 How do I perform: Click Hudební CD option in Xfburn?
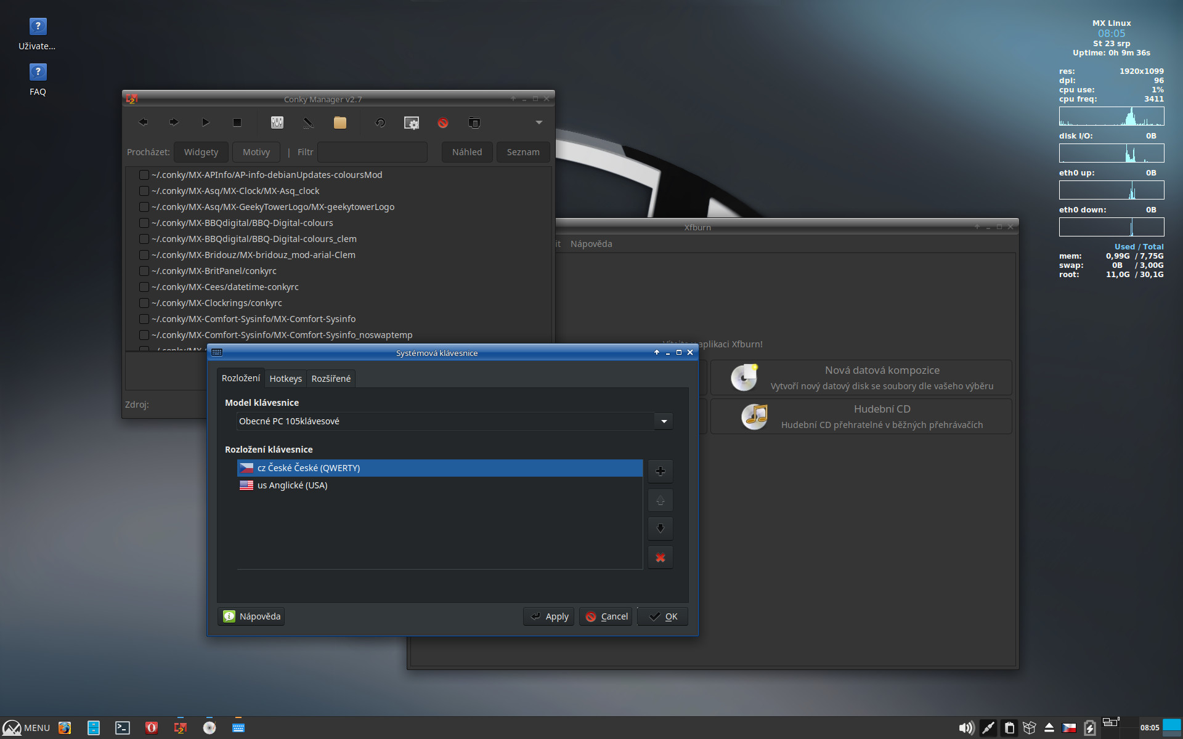861,416
